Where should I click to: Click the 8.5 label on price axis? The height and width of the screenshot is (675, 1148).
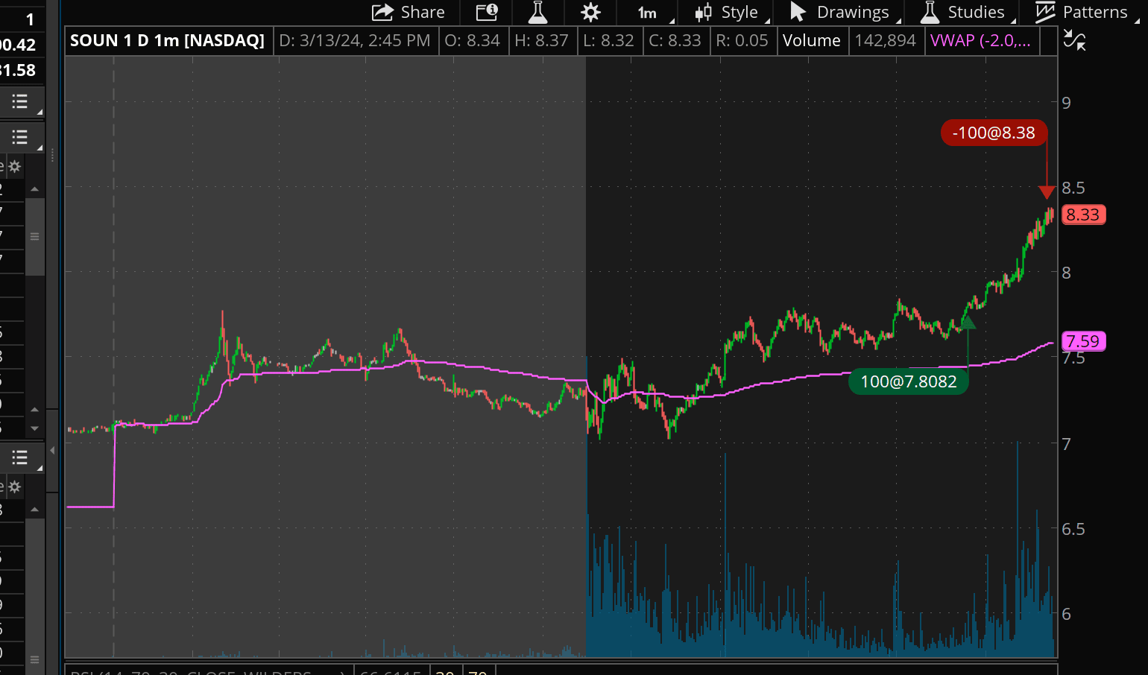point(1073,188)
